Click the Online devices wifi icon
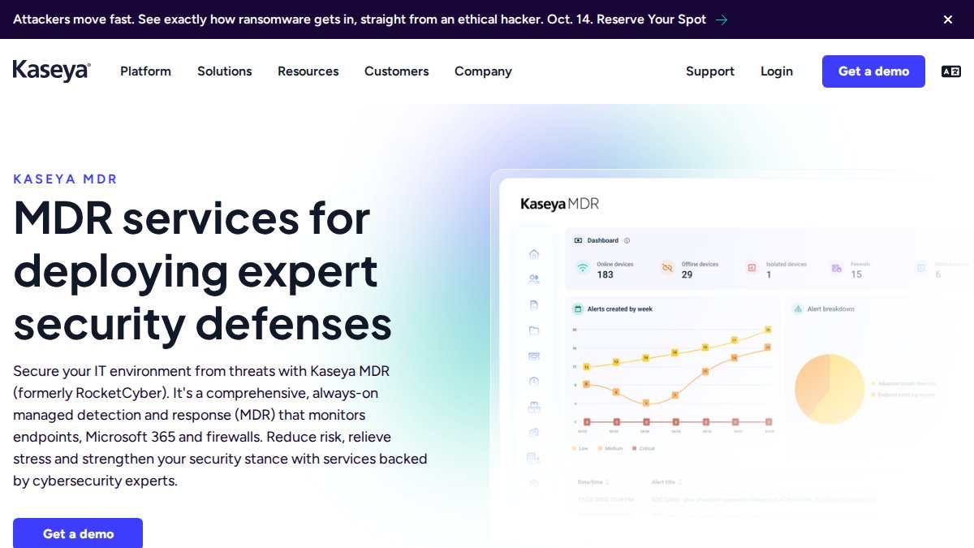 click(582, 268)
